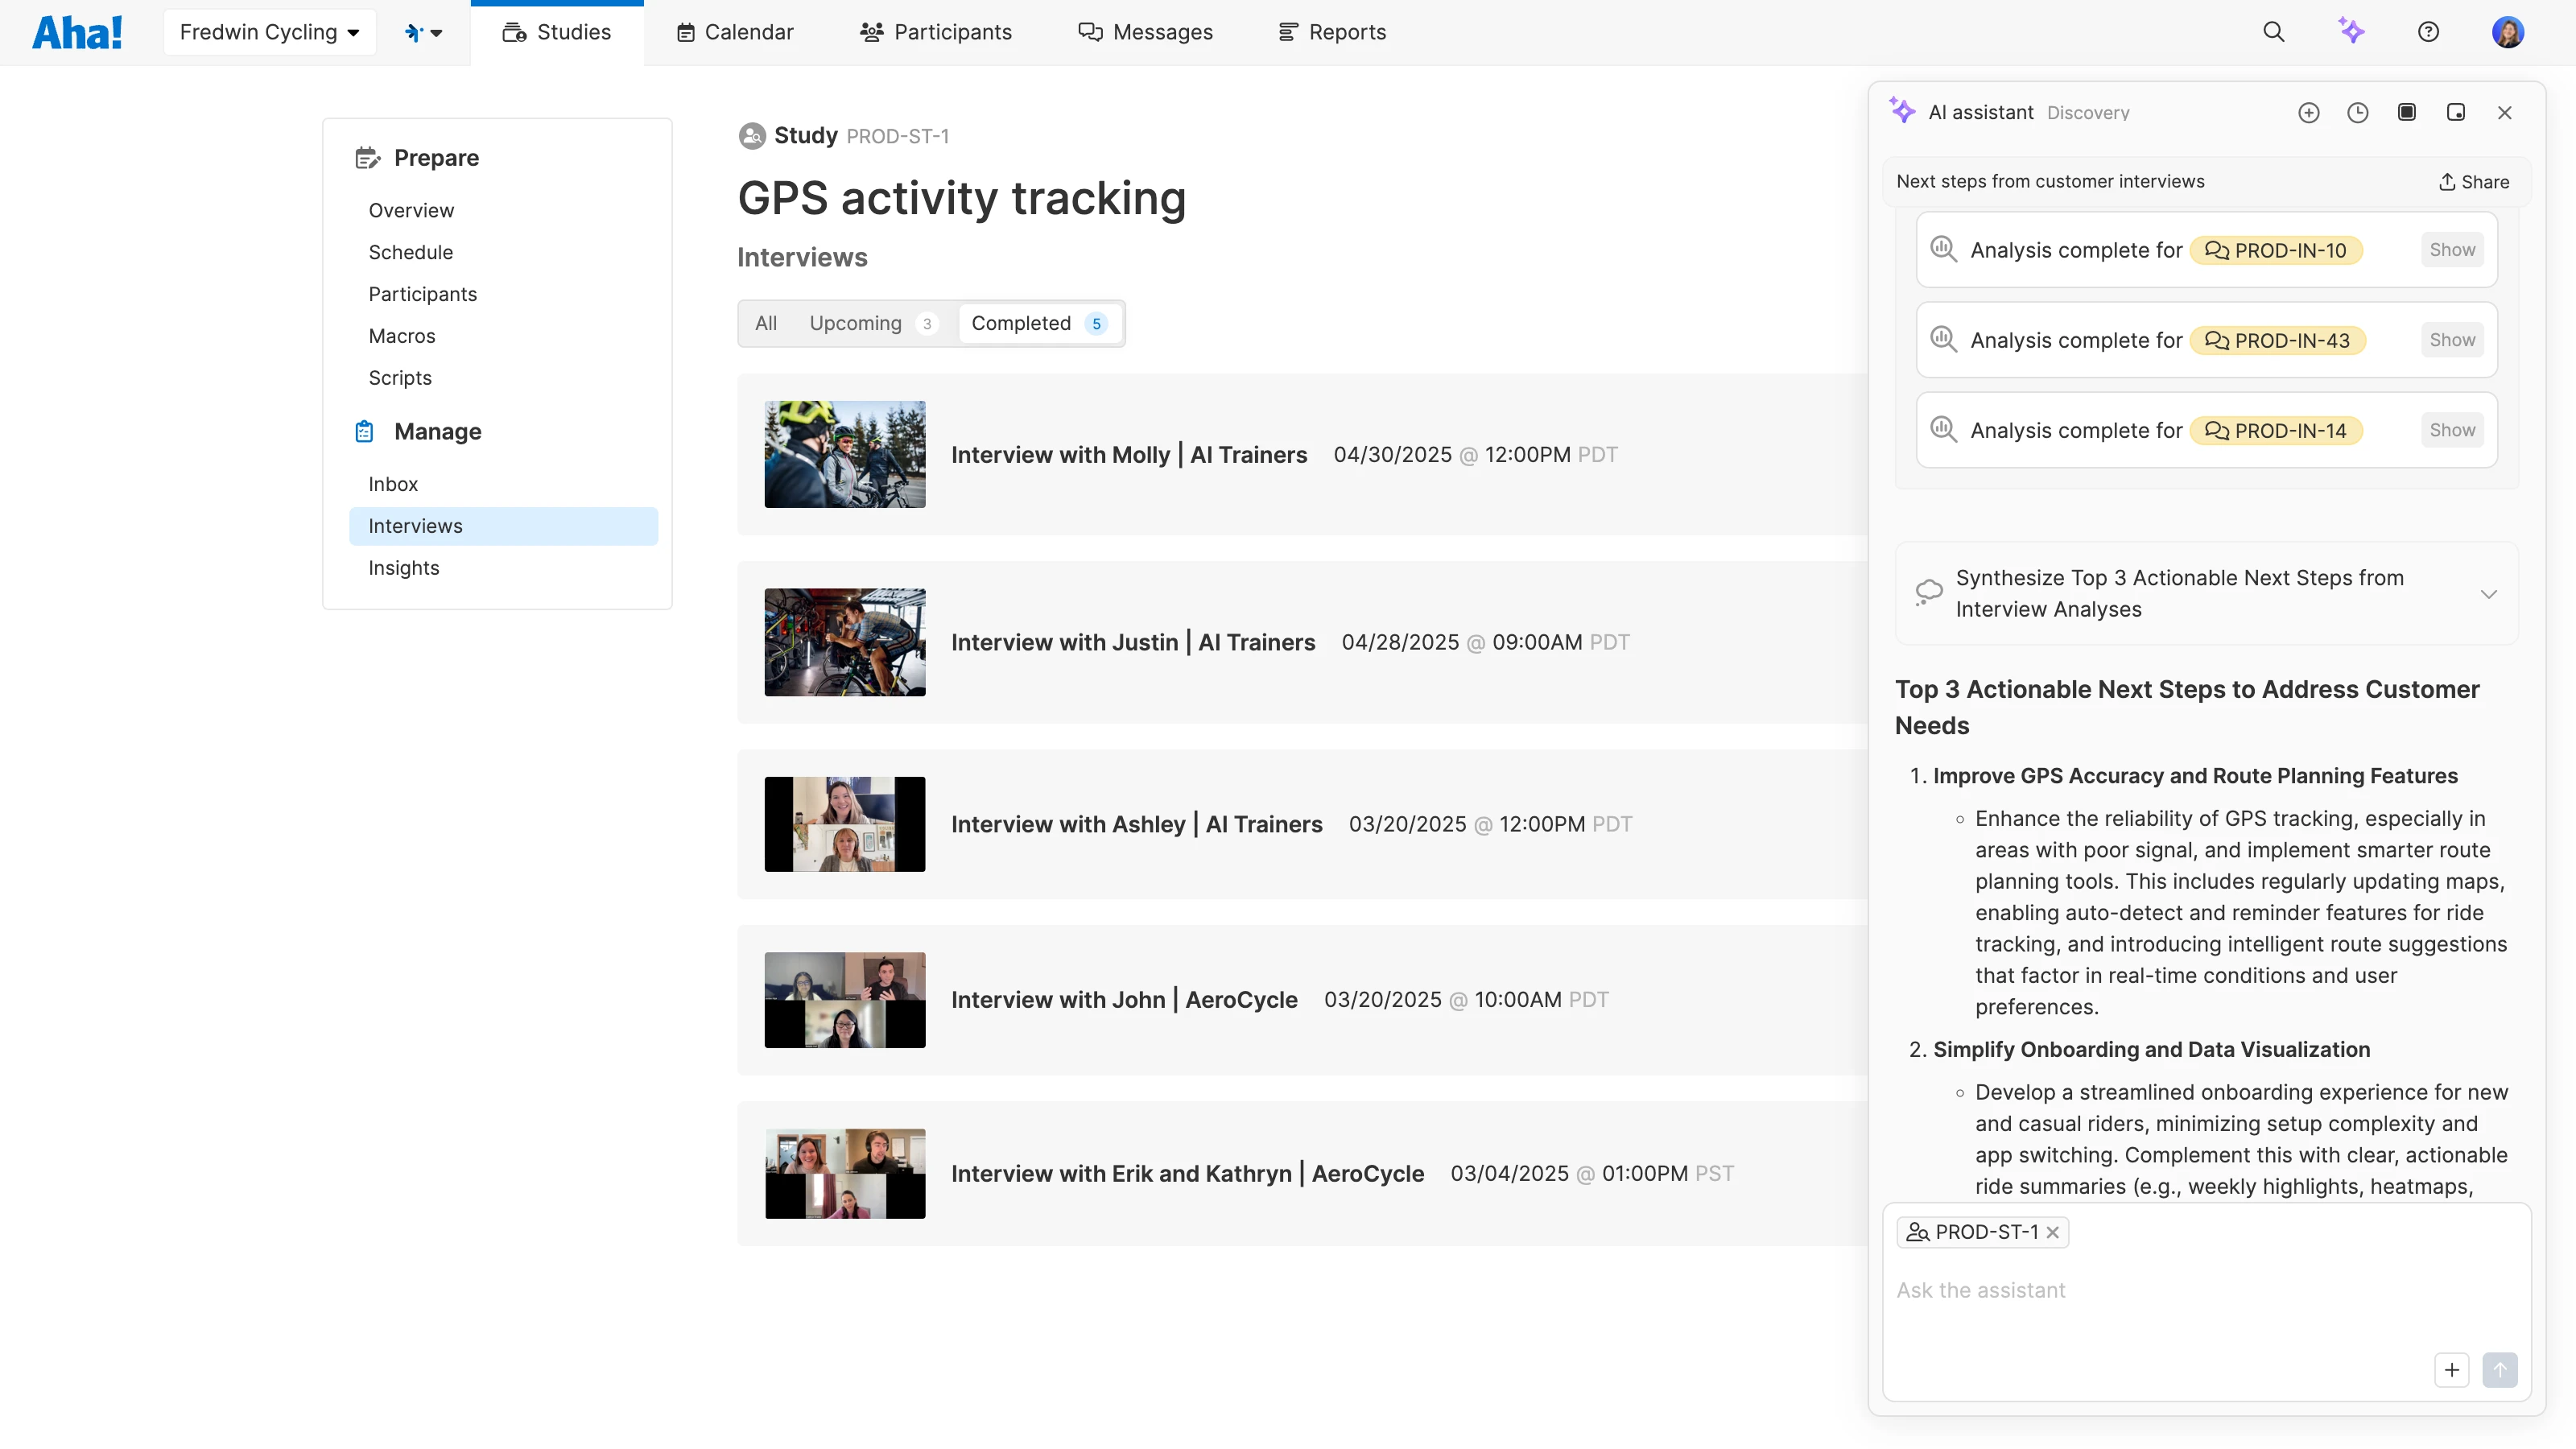The height and width of the screenshot is (1449, 2576).
Task: Switch AI assistant to full panel view
Action: click(2406, 113)
